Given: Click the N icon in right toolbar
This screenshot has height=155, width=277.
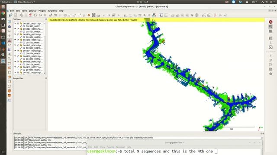Looking at the screenshot, I should 271,56.
